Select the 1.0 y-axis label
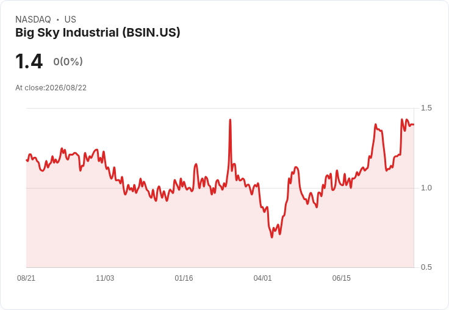 pyautogui.click(x=426, y=188)
